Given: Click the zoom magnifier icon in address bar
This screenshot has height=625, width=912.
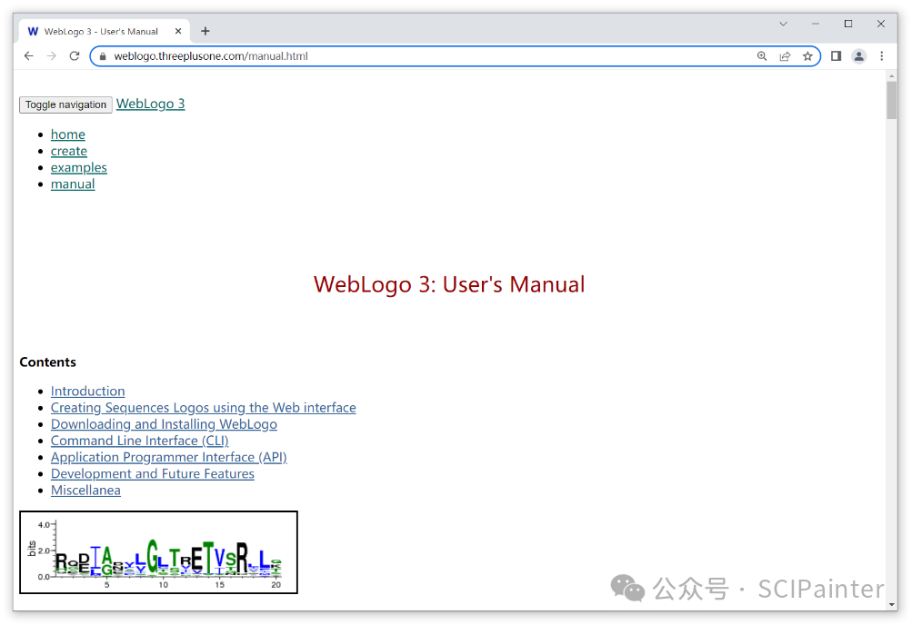Looking at the screenshot, I should [x=762, y=56].
